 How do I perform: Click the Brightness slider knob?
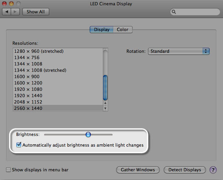click(88, 135)
